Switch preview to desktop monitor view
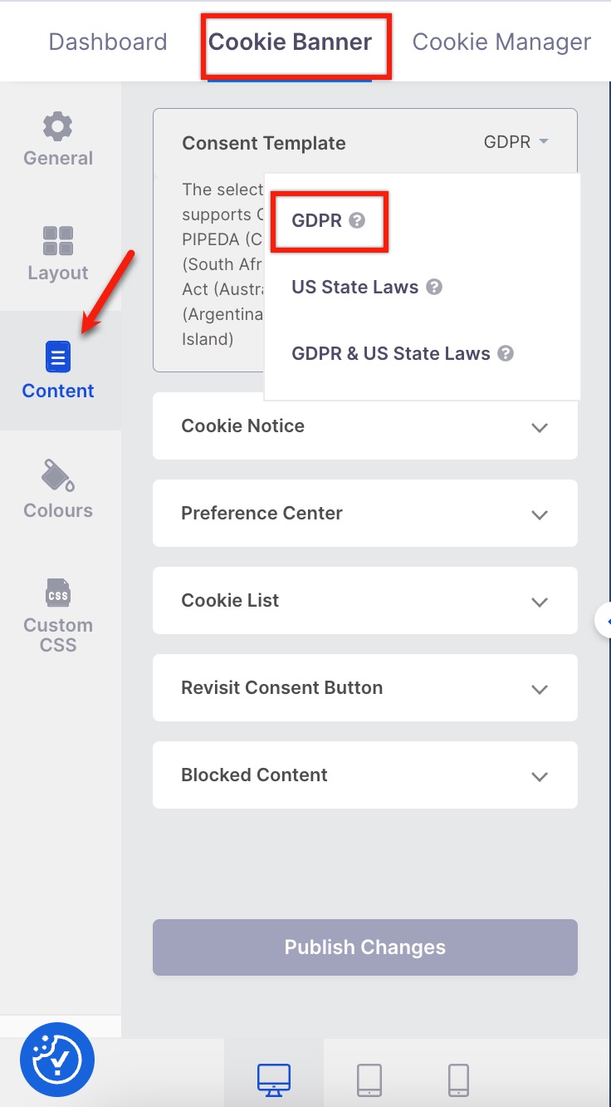611x1107 pixels. pos(274,1080)
